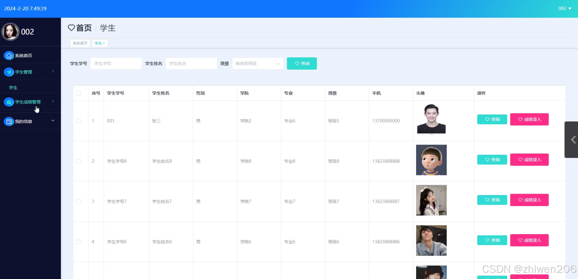Screen dimensions: 578x279
Task: Click the briefcase icon beside 学生成绩管理
Action: coord(9,102)
